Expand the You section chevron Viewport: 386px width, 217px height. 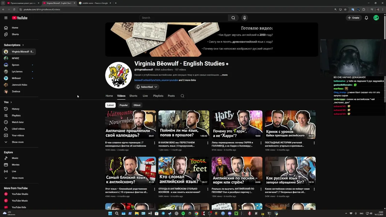[11, 102]
